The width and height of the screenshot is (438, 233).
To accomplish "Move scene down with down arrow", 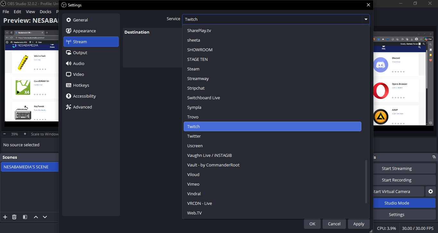I will click(45, 217).
